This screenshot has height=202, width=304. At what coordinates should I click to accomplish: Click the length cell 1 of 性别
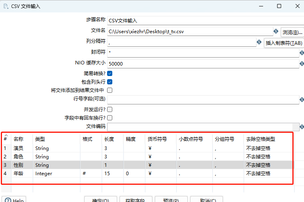(x=113, y=165)
